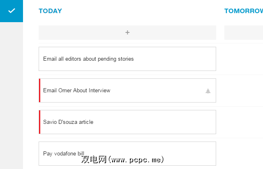Click the red priority bar on Savio D'souza task

[x=39, y=122]
